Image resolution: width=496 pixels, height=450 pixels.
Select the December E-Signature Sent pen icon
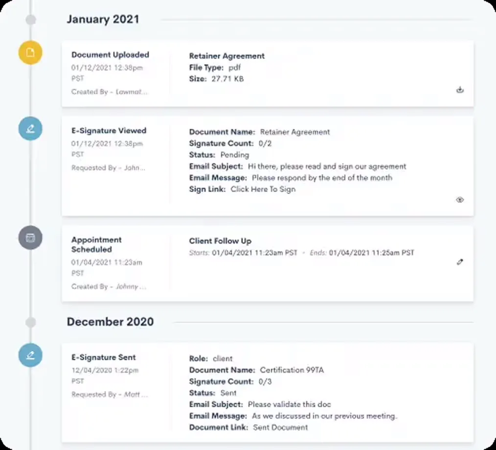point(30,355)
